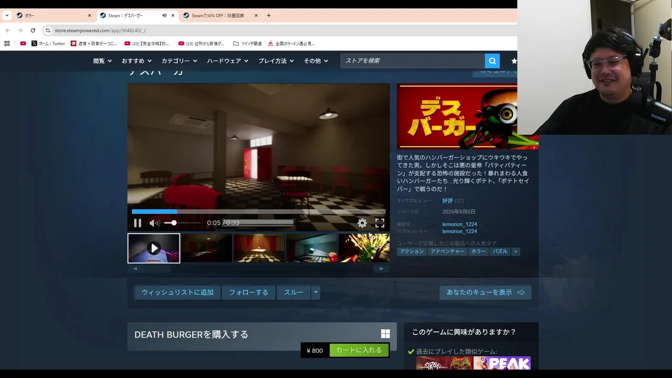Screen dimensions: 672x378
Task: Mute the tab via speaker icon on Steam tab
Action: coord(164,16)
